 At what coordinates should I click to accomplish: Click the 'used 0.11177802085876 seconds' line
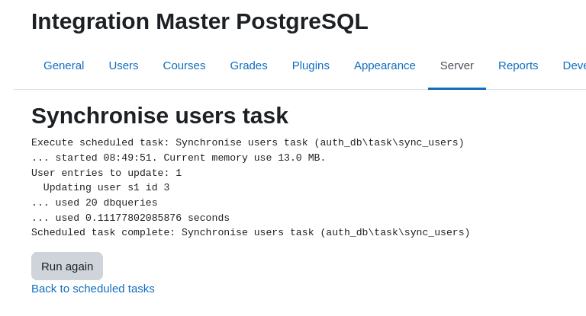click(130, 218)
